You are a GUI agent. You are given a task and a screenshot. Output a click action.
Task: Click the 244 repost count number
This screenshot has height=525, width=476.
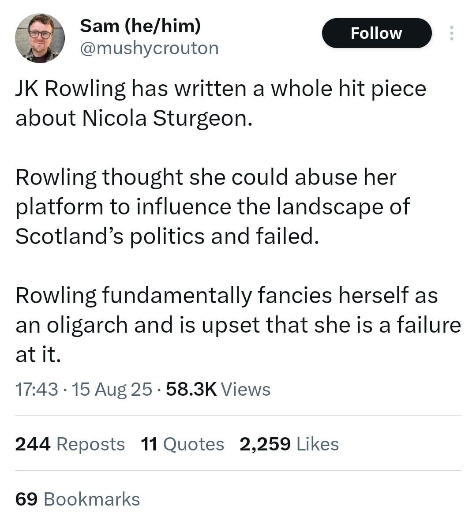(33, 444)
